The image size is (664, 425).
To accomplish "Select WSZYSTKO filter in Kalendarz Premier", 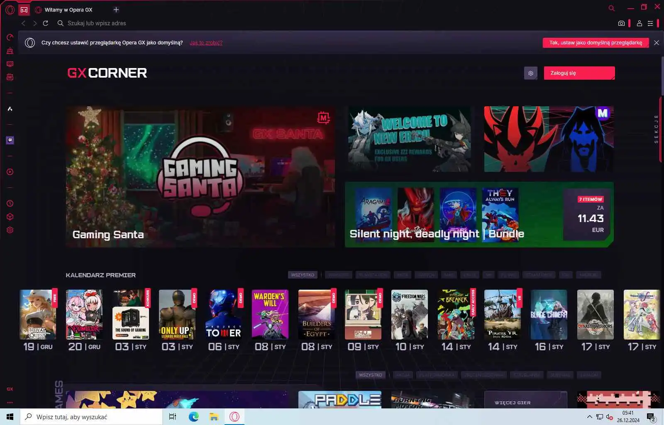I will tap(303, 275).
